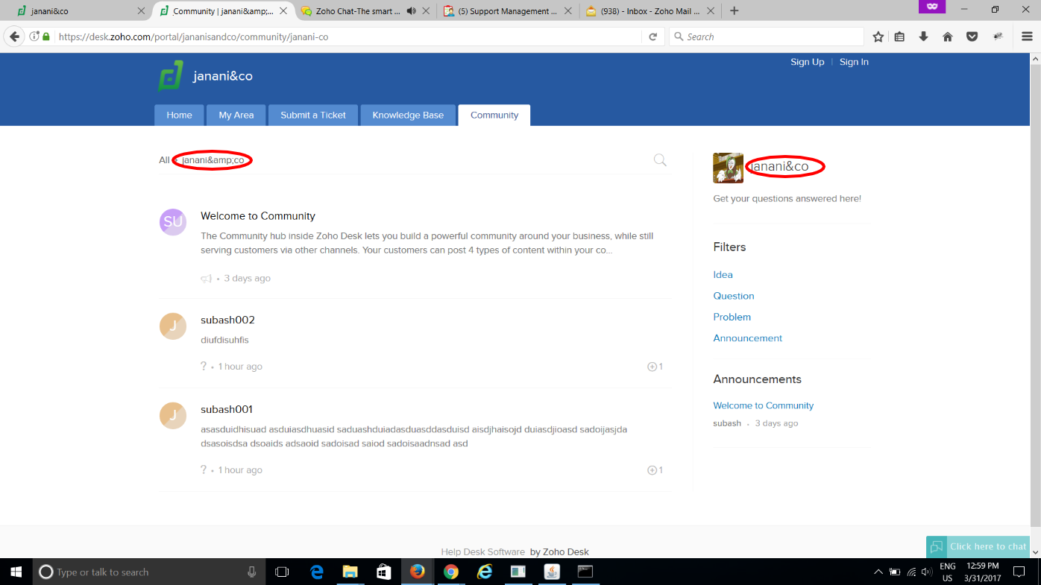Open the subash001 post
This screenshot has width=1041, height=585.
pyautogui.click(x=227, y=409)
